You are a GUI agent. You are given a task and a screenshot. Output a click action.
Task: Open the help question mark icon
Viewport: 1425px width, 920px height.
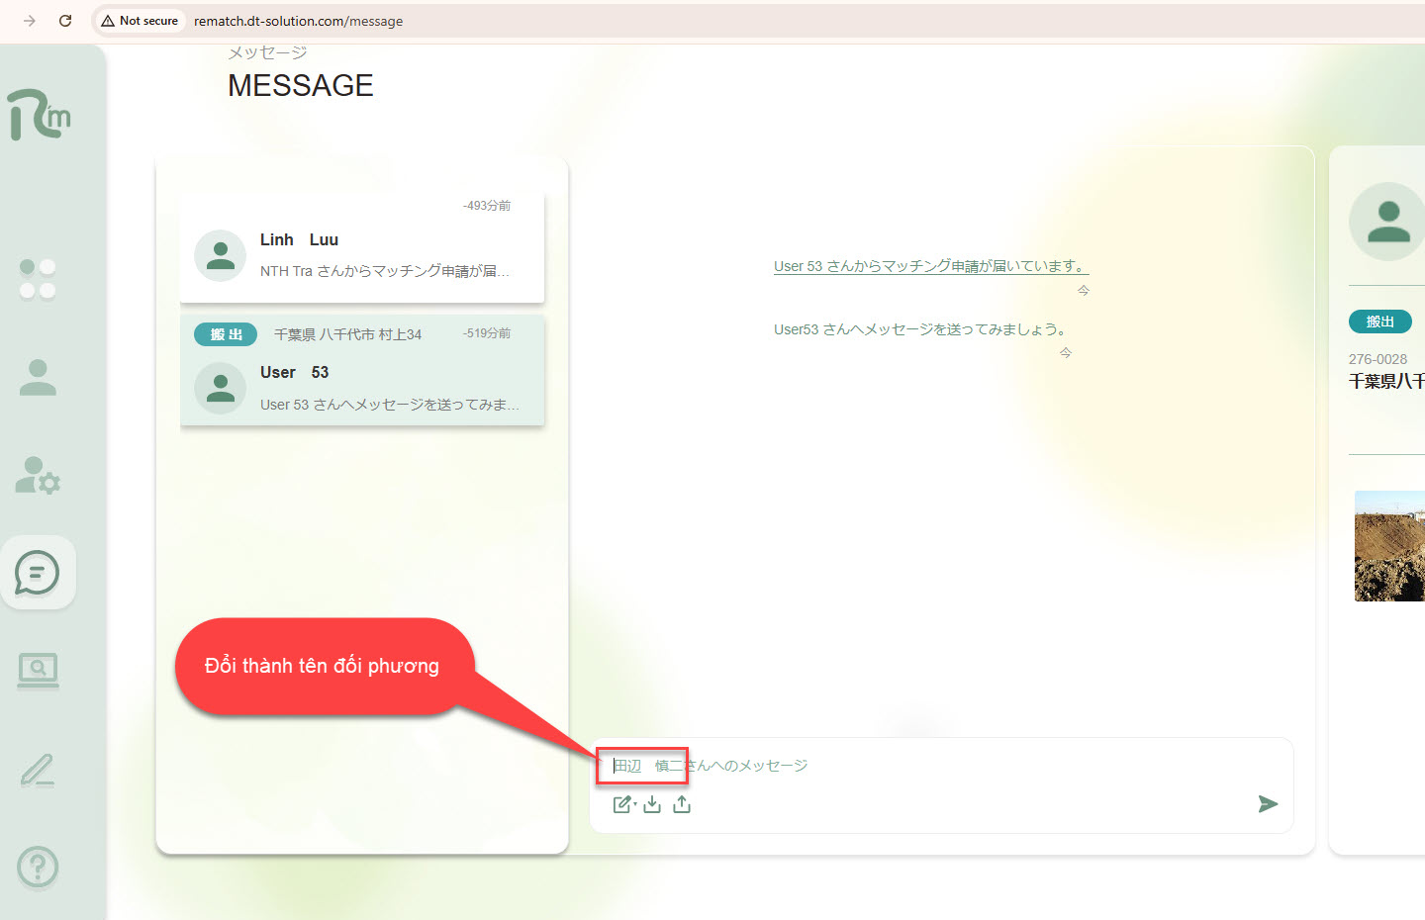38,868
